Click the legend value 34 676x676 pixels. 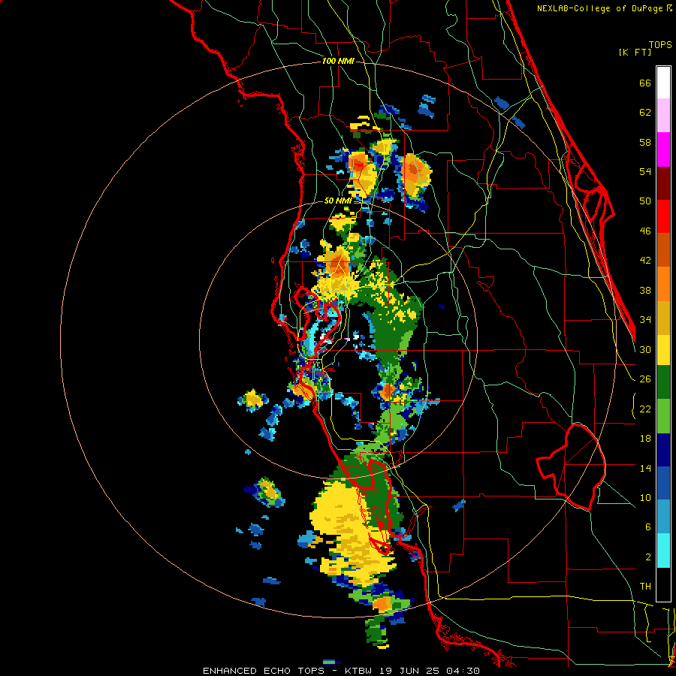[645, 320]
